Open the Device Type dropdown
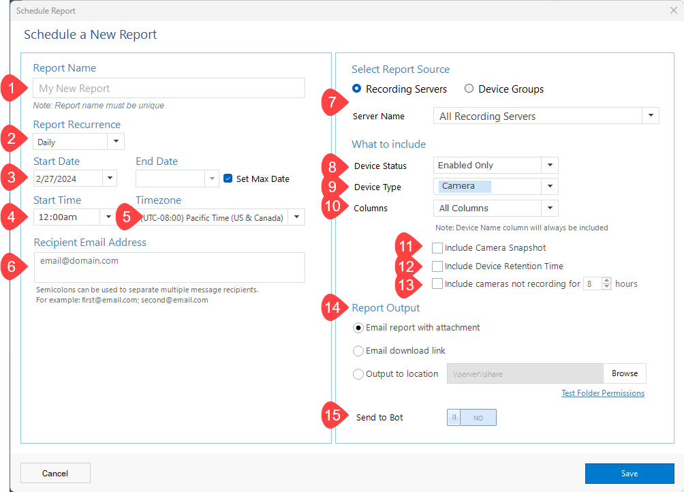Screen dimensions: 684x492 point(550,186)
